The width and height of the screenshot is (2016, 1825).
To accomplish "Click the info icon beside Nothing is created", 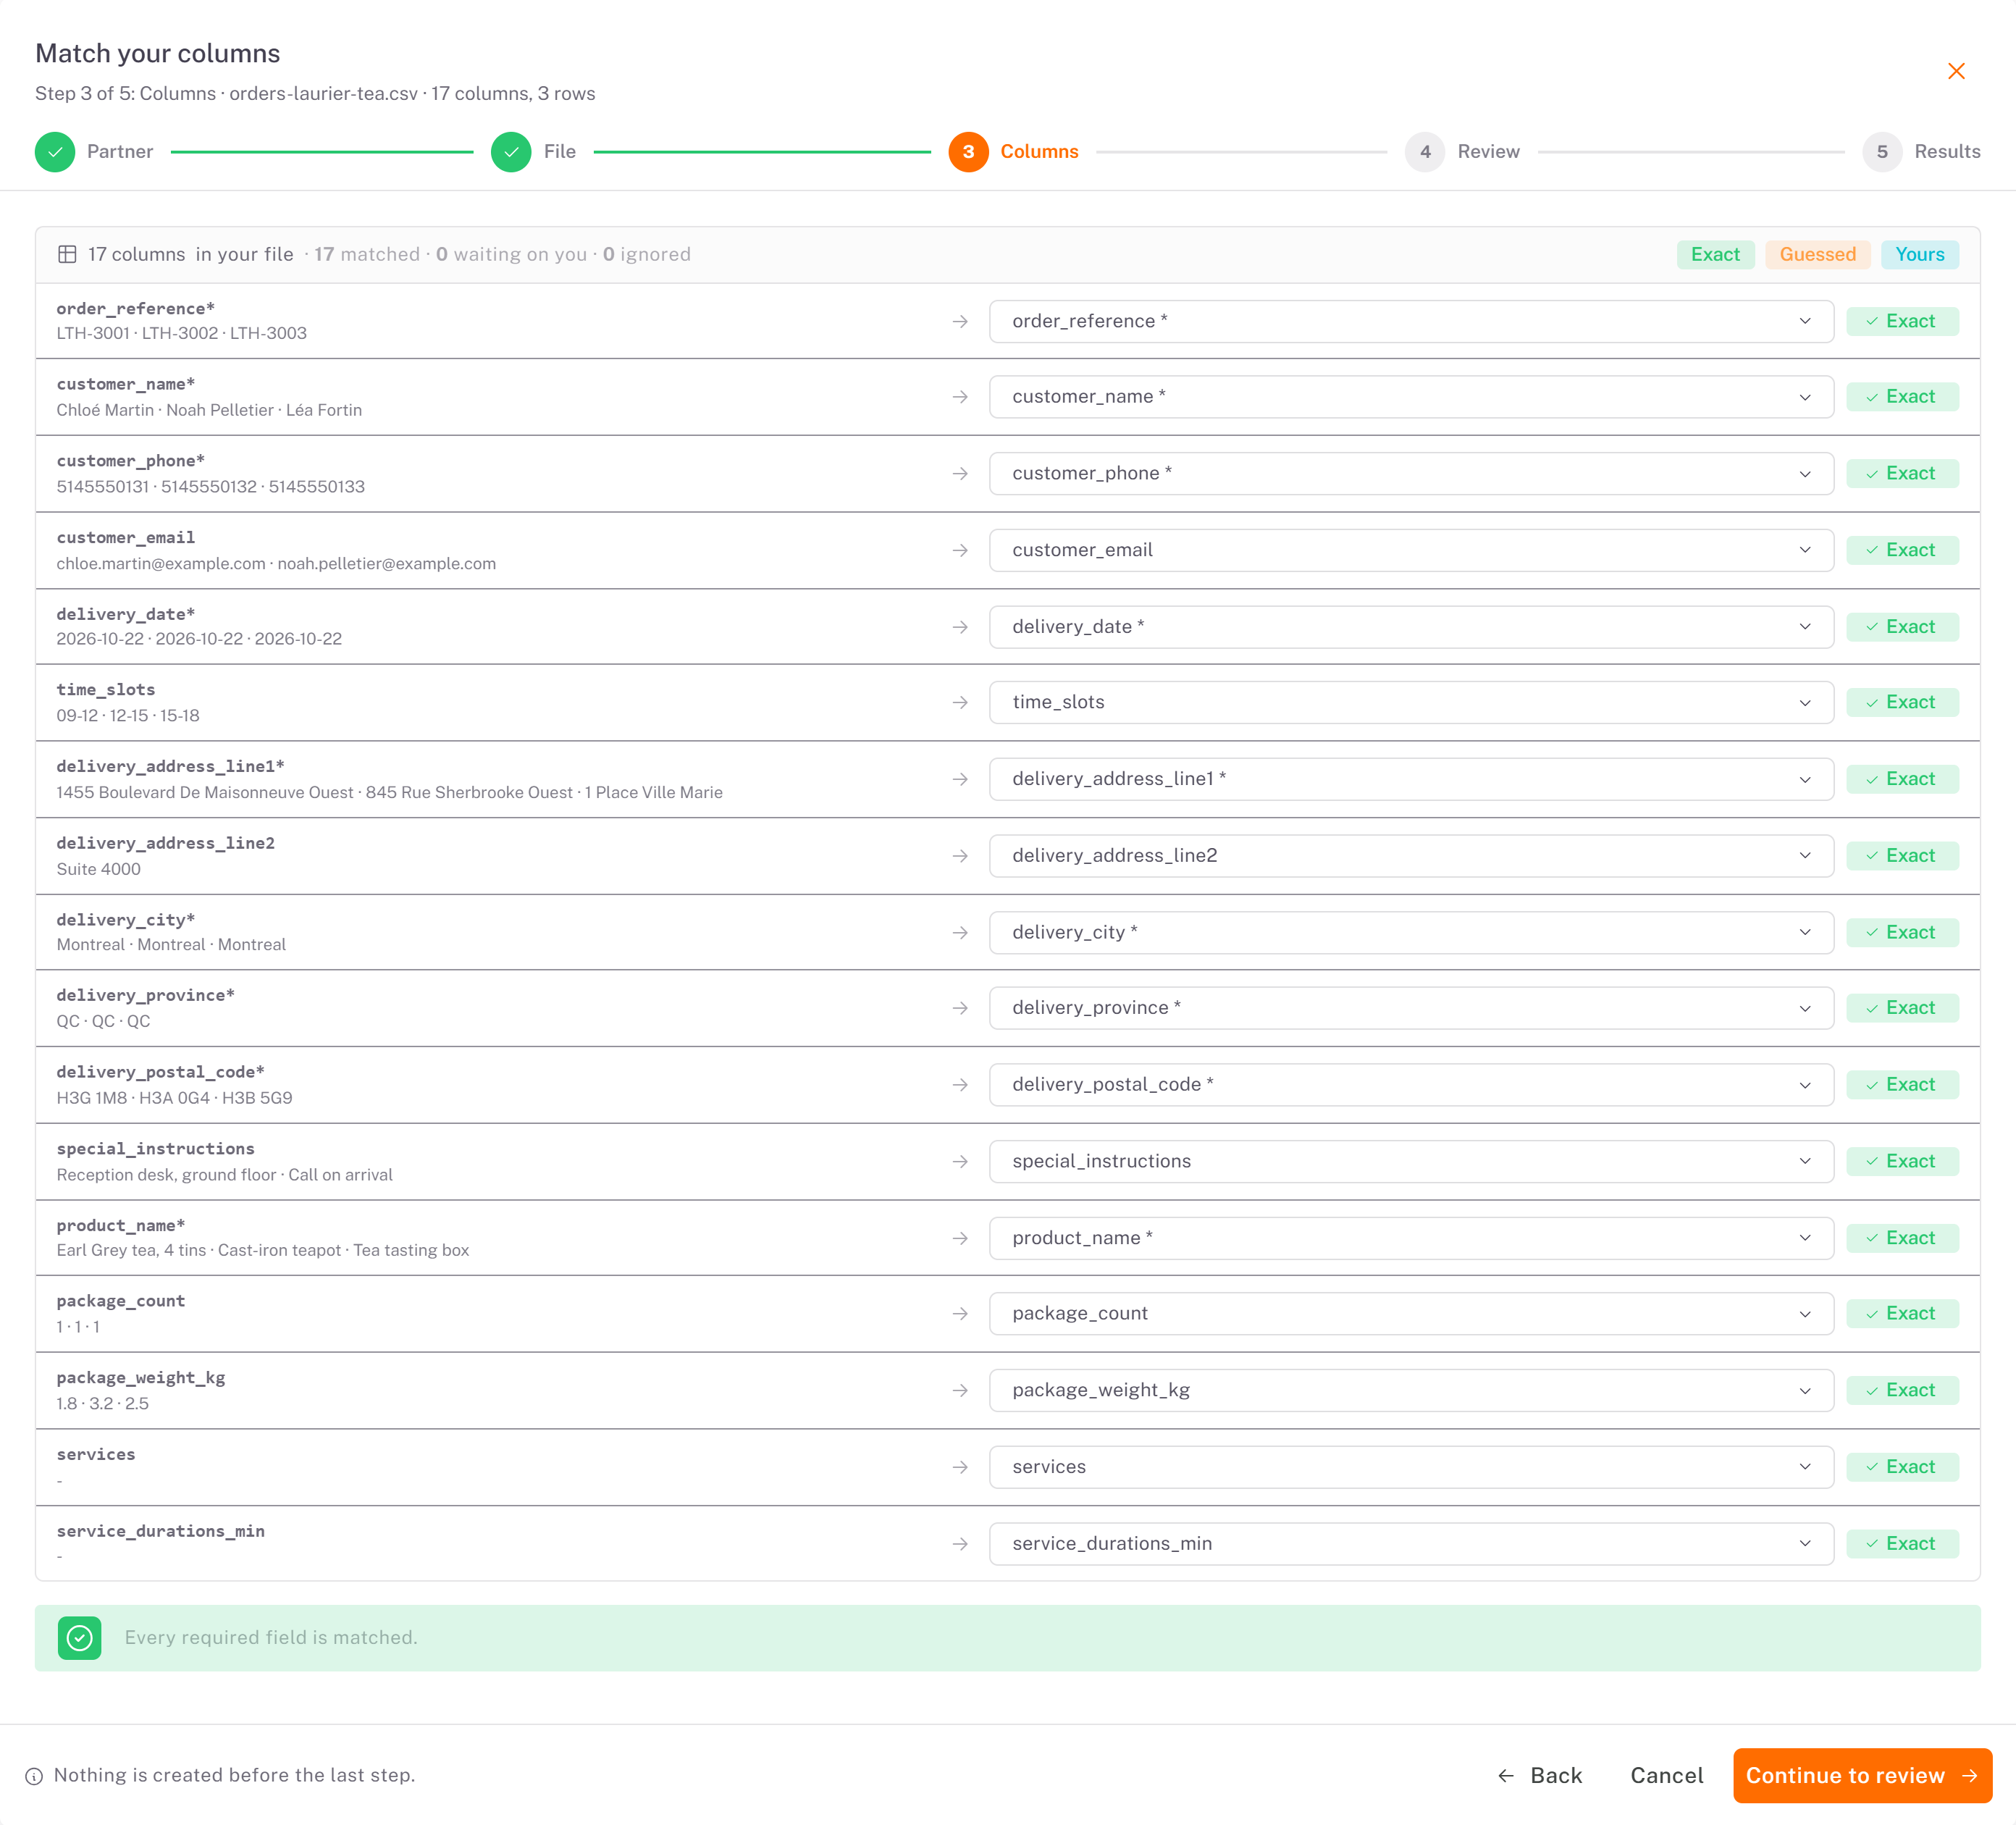I will click(34, 1776).
